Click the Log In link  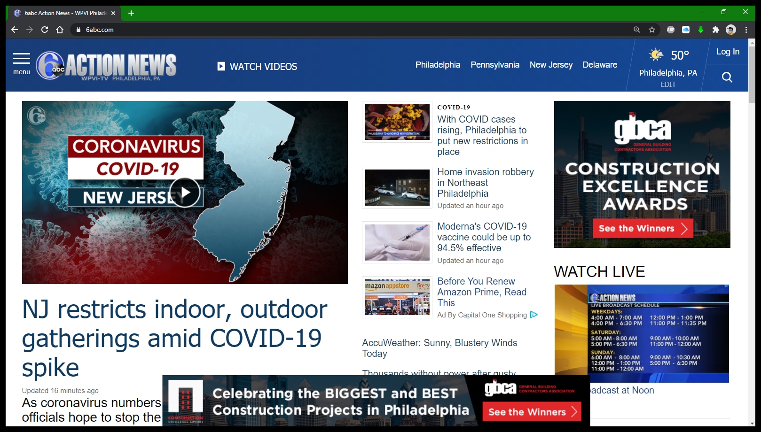coord(728,52)
